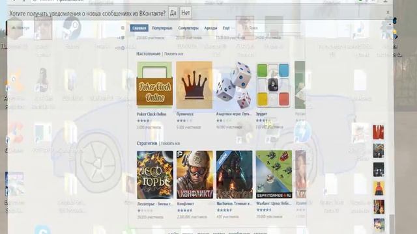Click participant count under Конфликт
The height and width of the screenshot is (234, 417).
pyautogui.click(x=192, y=216)
